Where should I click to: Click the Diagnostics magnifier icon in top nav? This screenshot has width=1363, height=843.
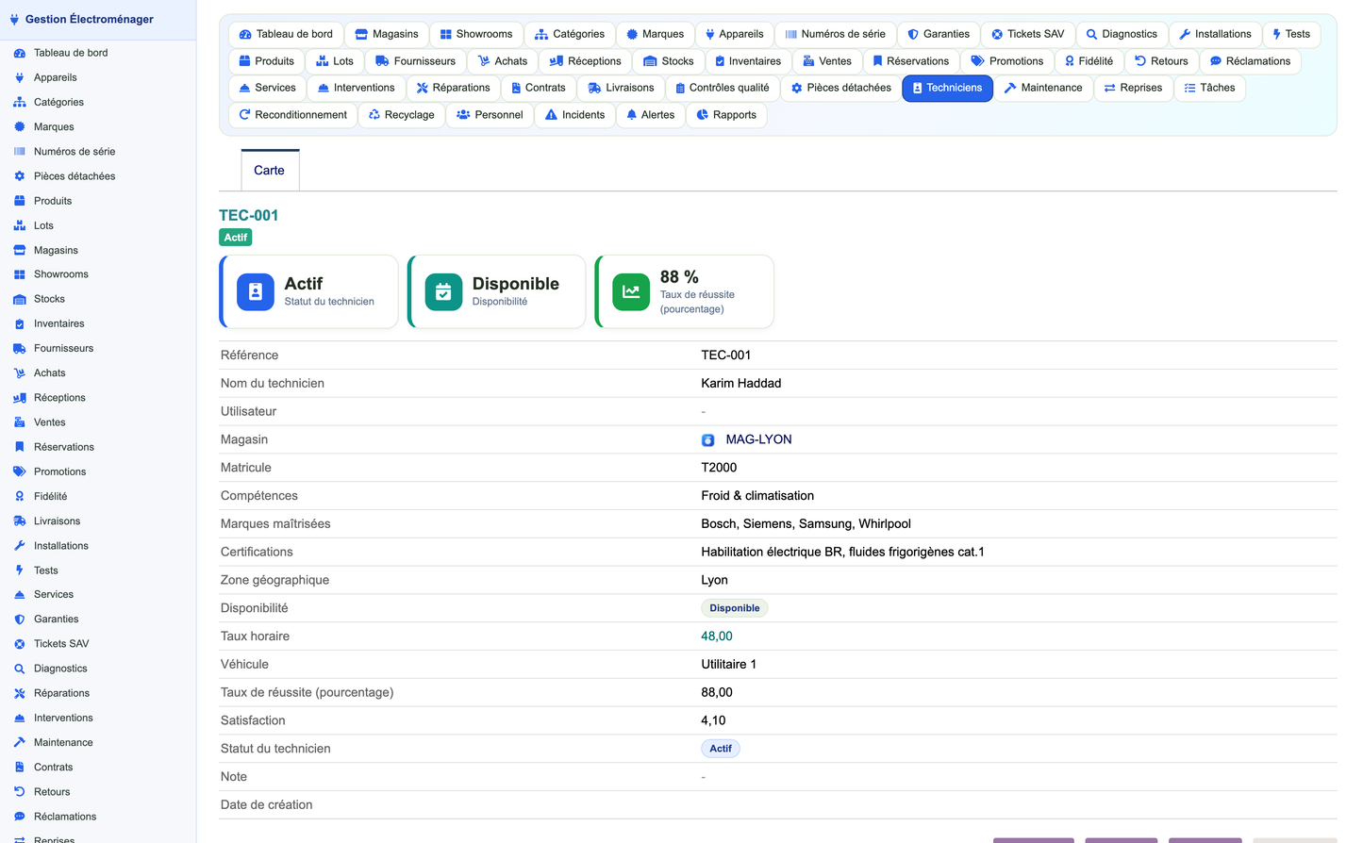pyautogui.click(x=1091, y=34)
